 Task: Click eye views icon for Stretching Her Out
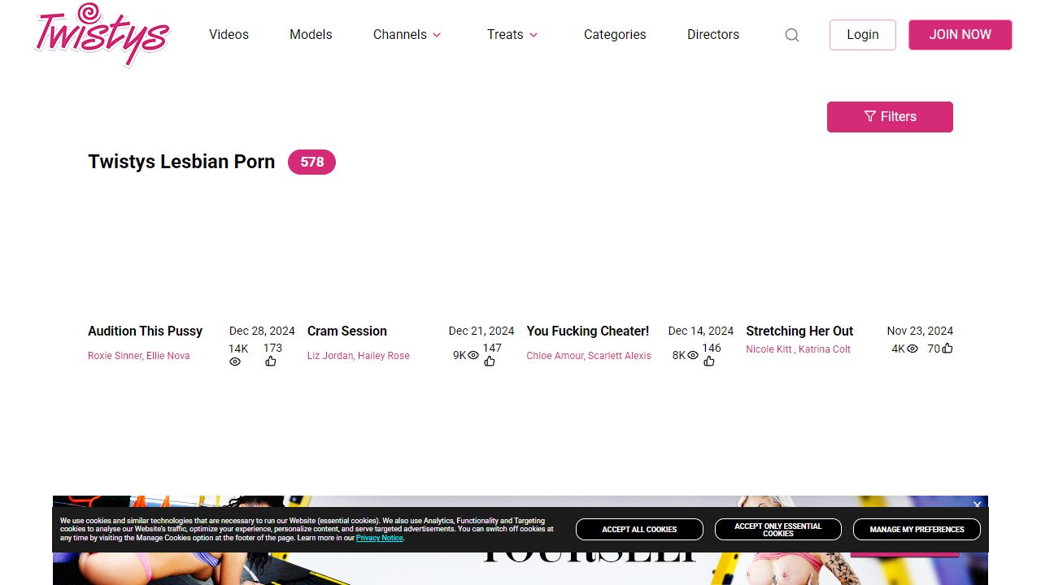(913, 349)
